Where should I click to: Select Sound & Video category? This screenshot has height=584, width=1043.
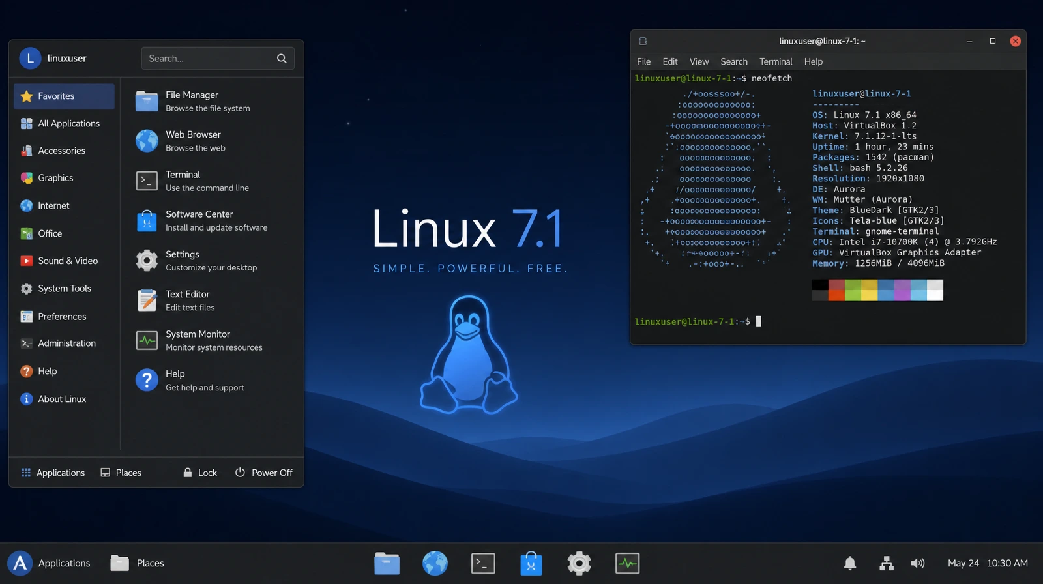64,261
